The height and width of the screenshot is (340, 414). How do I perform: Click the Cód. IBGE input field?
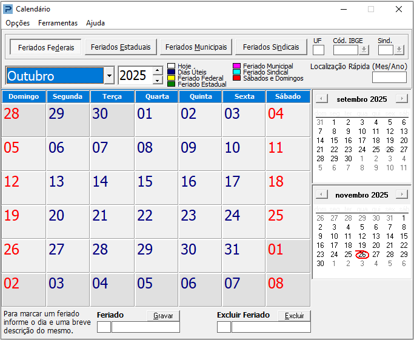346,50
